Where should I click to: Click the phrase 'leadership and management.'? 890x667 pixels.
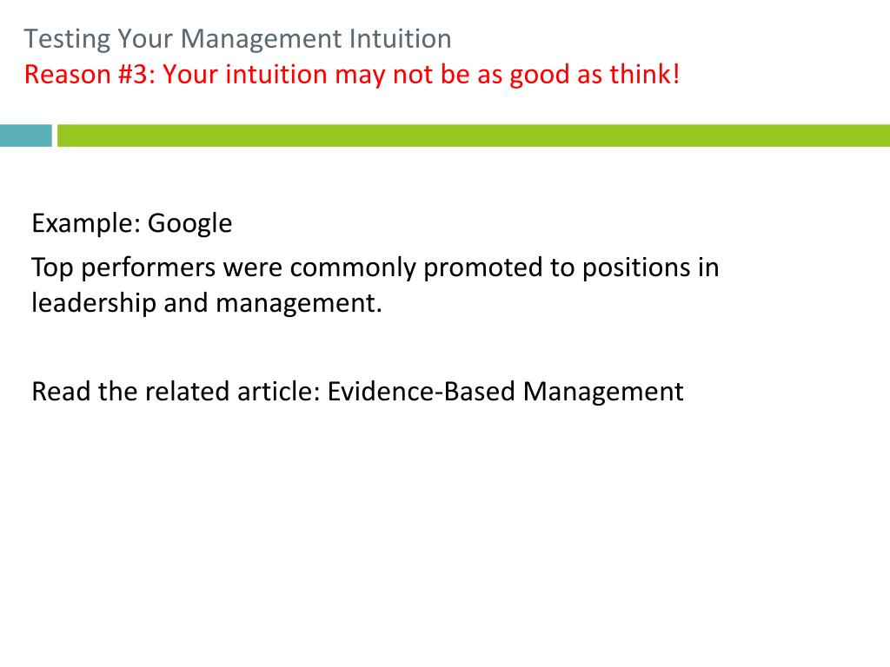(x=207, y=303)
